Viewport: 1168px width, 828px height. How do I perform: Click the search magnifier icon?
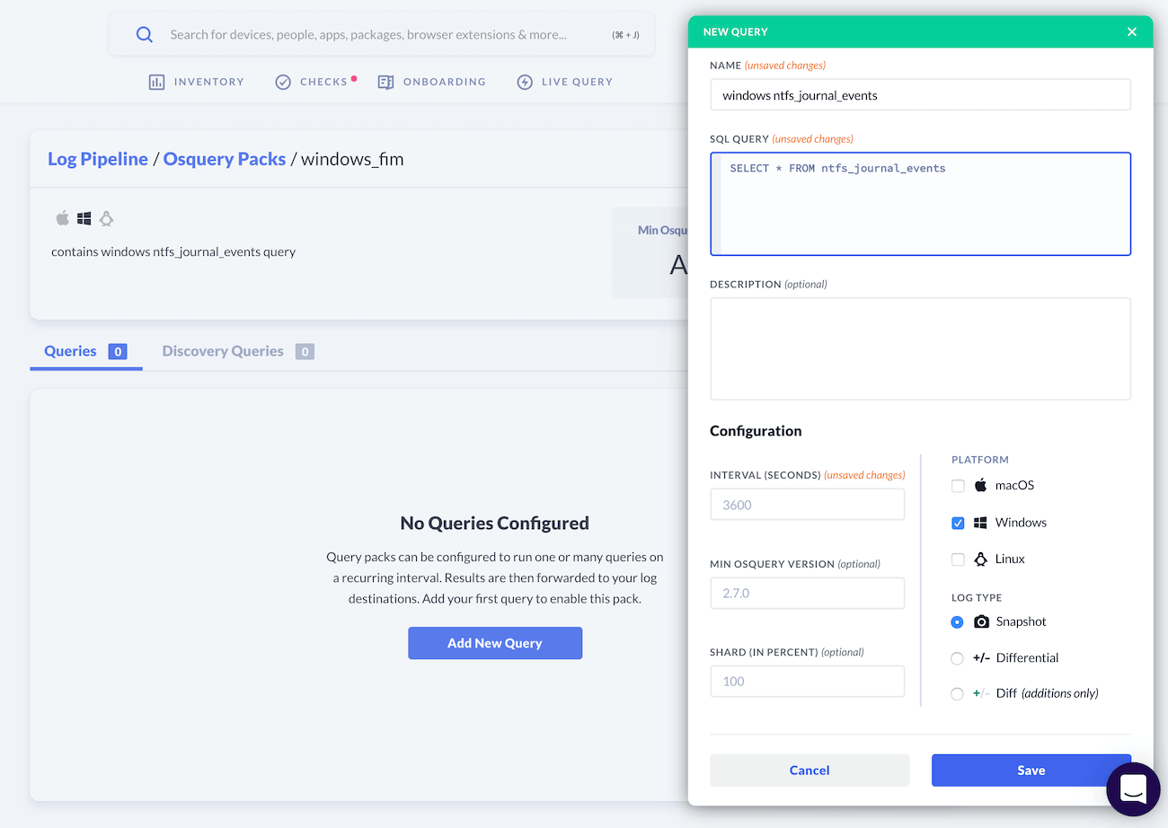point(144,34)
